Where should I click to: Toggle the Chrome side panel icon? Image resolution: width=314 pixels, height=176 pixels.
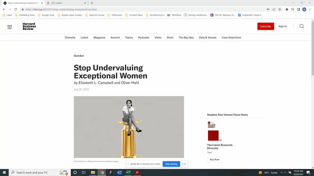point(298,9)
